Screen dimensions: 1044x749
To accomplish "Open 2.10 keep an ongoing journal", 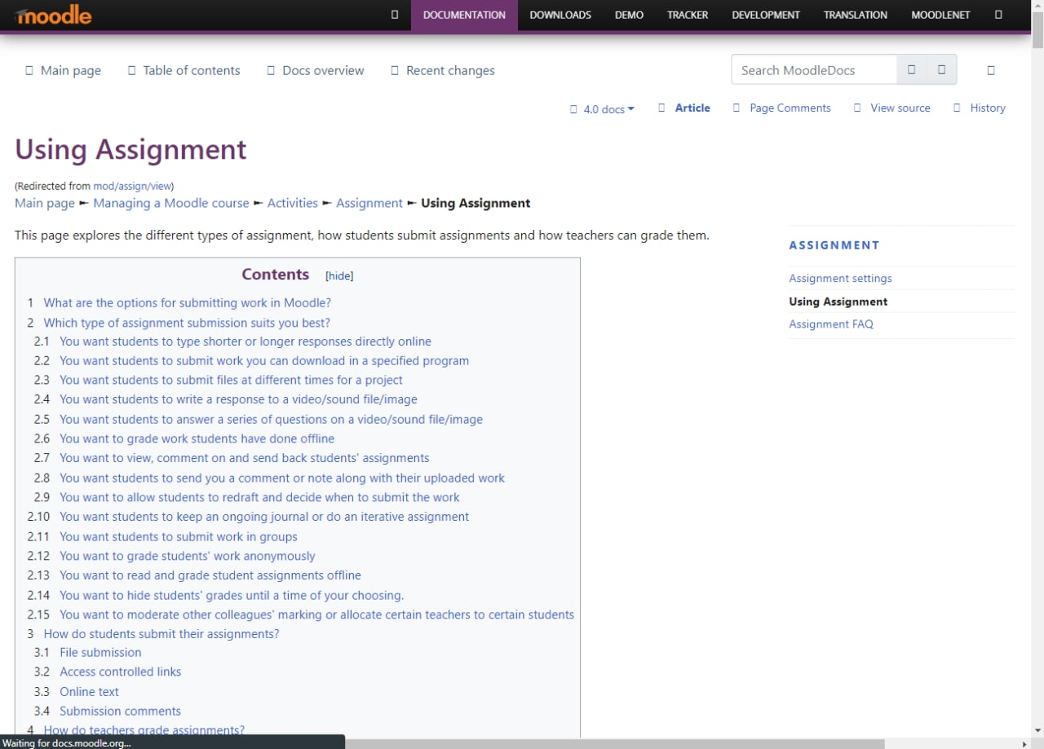I will click(x=264, y=517).
